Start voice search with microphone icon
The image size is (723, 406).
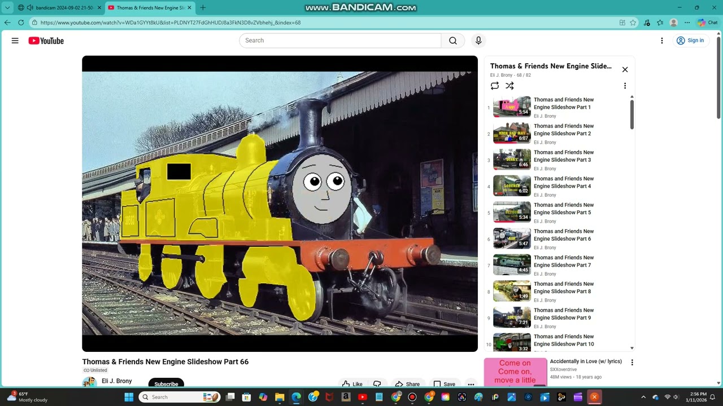(478, 41)
